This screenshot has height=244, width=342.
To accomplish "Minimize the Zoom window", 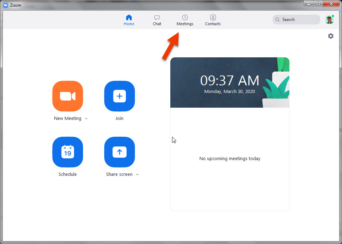I will click(309, 4).
